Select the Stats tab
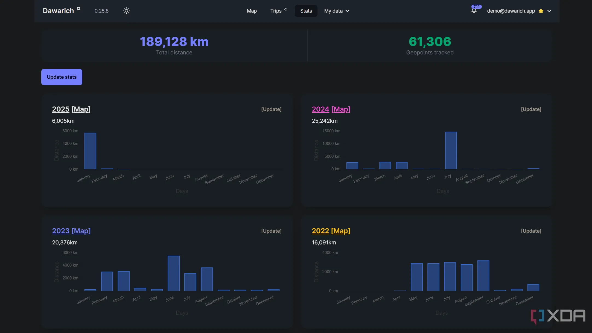The width and height of the screenshot is (592, 333). coord(306,11)
